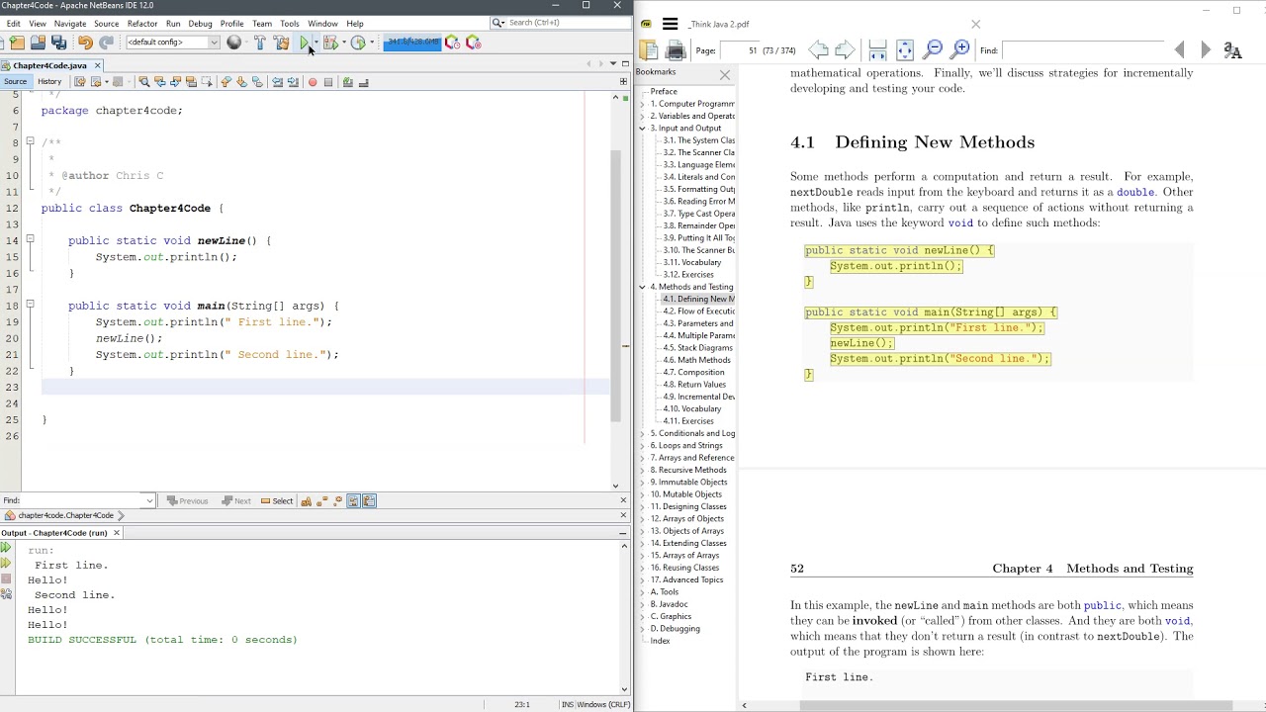Open the default config dropdown
The height and width of the screenshot is (712, 1266).
[213, 43]
